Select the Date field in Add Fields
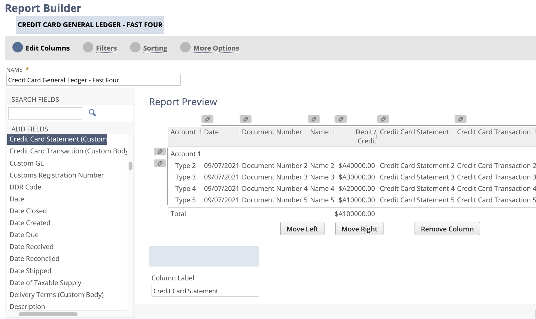The image size is (536, 319). 17,199
